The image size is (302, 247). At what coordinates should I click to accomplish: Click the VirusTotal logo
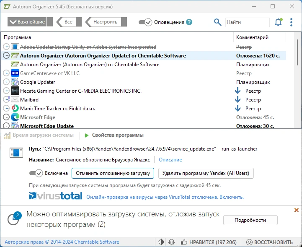[x=55, y=196]
